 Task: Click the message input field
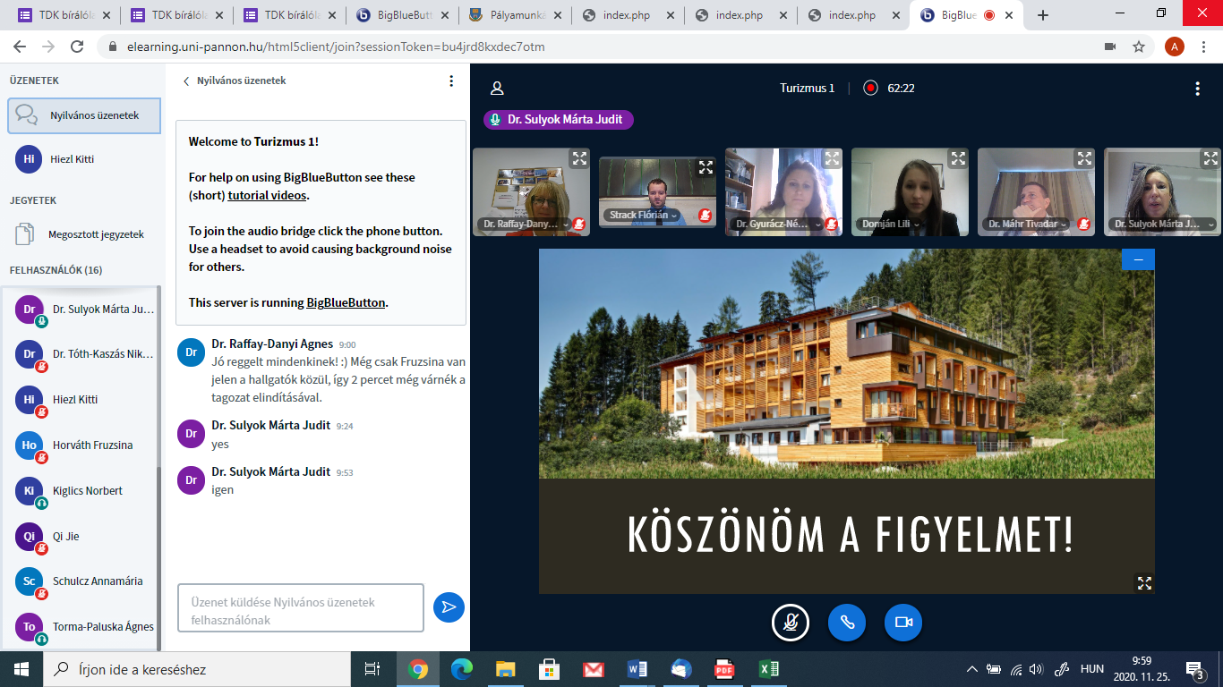tap(300, 610)
